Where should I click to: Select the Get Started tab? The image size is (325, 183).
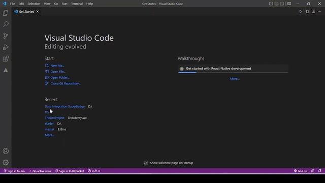coord(26,12)
